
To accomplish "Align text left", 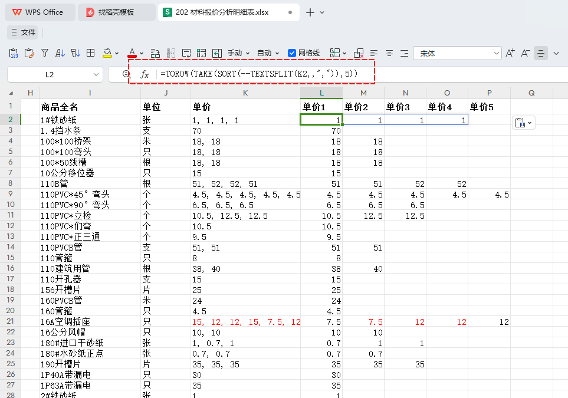I will click(374, 53).
